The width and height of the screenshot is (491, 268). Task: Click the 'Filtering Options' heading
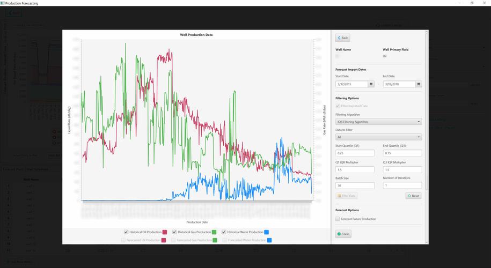pos(347,98)
